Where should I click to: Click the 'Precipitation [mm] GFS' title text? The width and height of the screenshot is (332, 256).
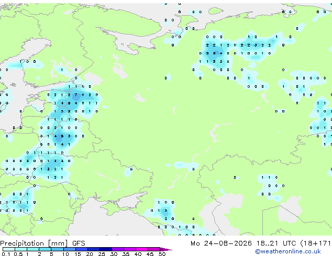point(42,243)
